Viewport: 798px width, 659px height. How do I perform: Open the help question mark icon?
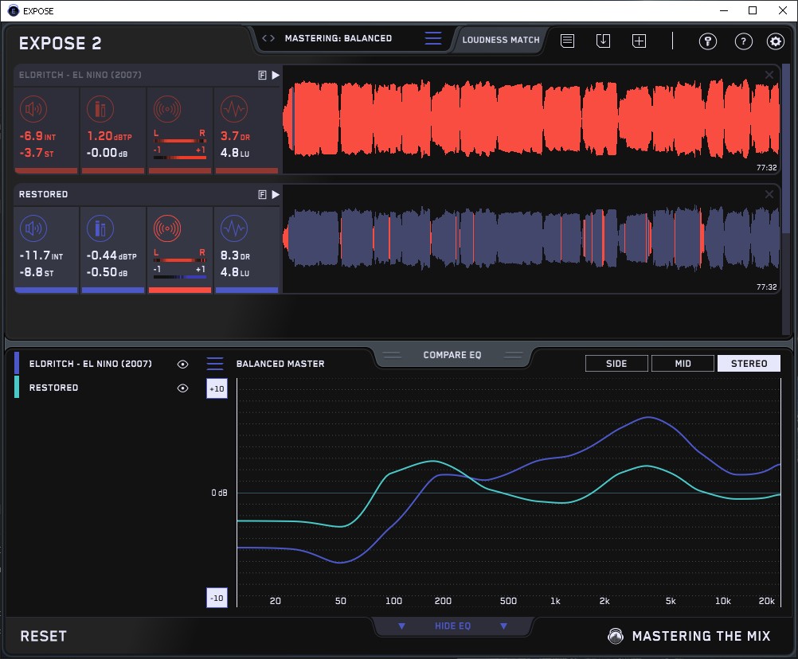743,41
